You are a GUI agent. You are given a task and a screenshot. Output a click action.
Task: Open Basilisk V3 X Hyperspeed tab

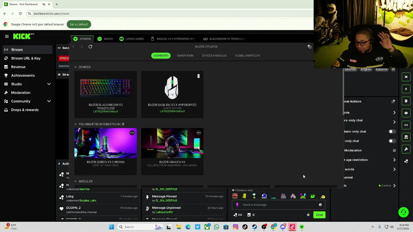[173, 39]
